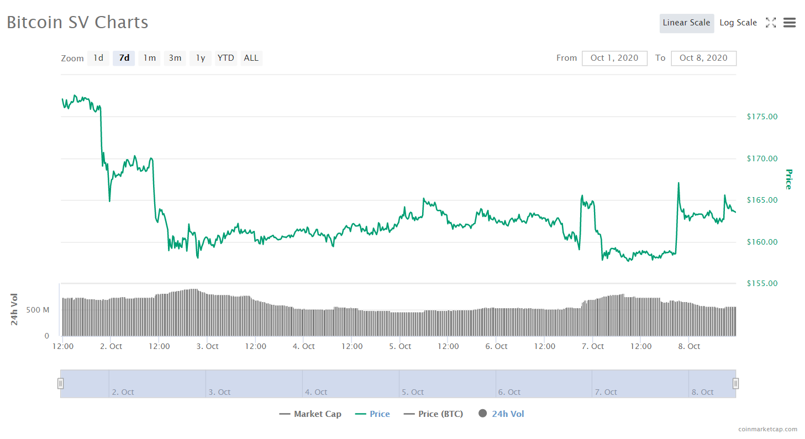805x439 pixels.
Task: Grab the right navigator range handle
Action: [x=736, y=383]
